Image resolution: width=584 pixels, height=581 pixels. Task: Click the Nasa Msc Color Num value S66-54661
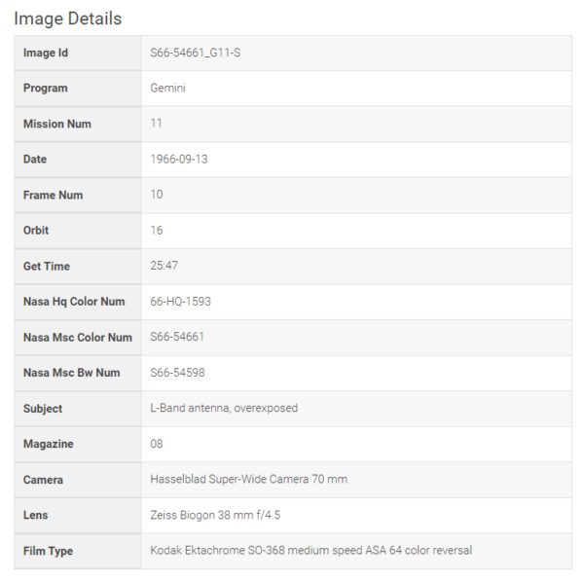point(177,337)
